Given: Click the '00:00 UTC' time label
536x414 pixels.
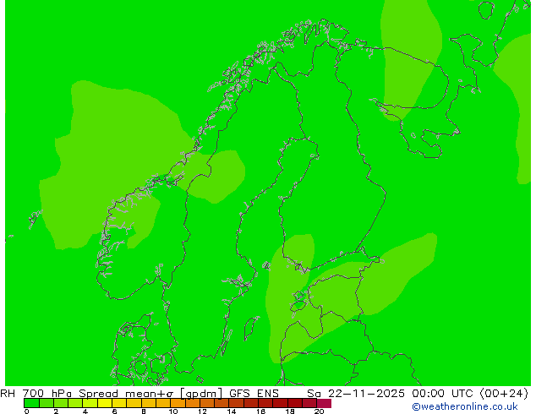Looking at the screenshot, I should coord(445,394).
